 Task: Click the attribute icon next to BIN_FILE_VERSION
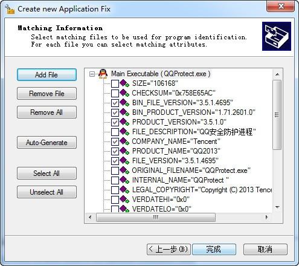124,103
